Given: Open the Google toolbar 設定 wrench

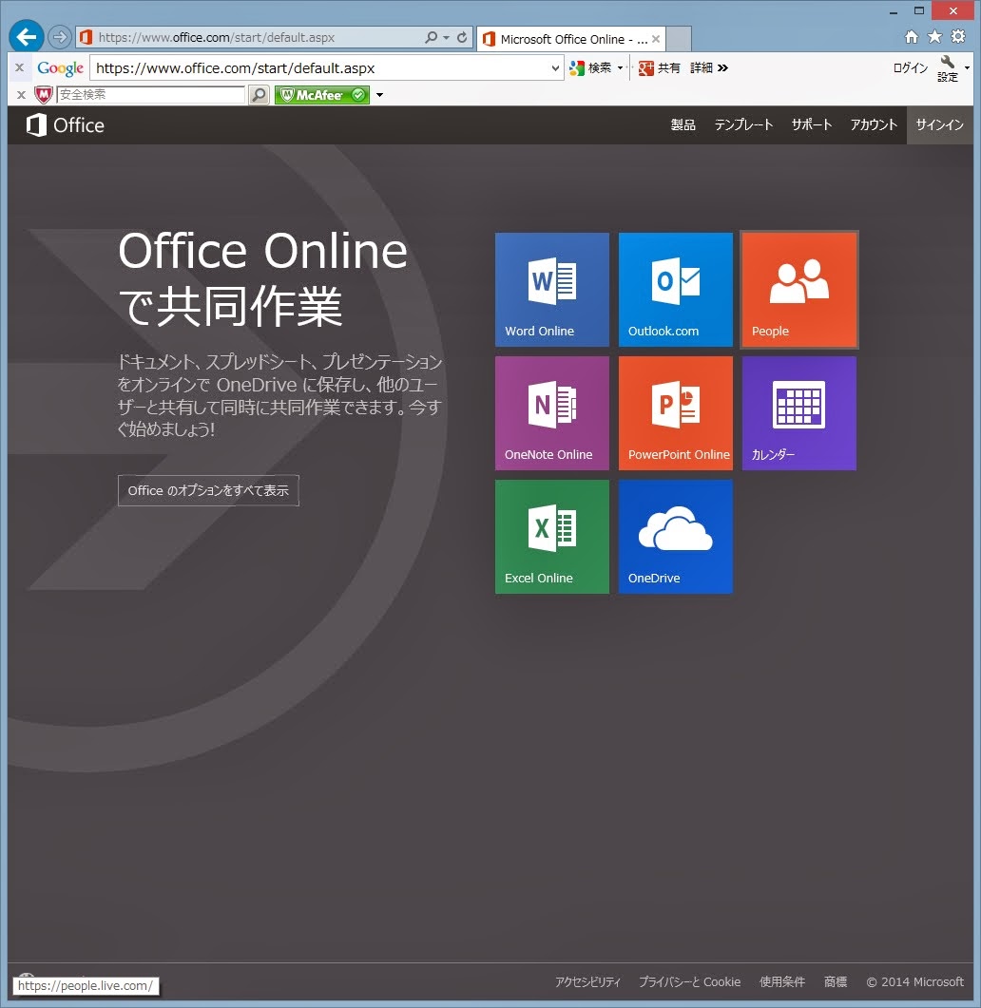Looking at the screenshot, I should coord(948,68).
